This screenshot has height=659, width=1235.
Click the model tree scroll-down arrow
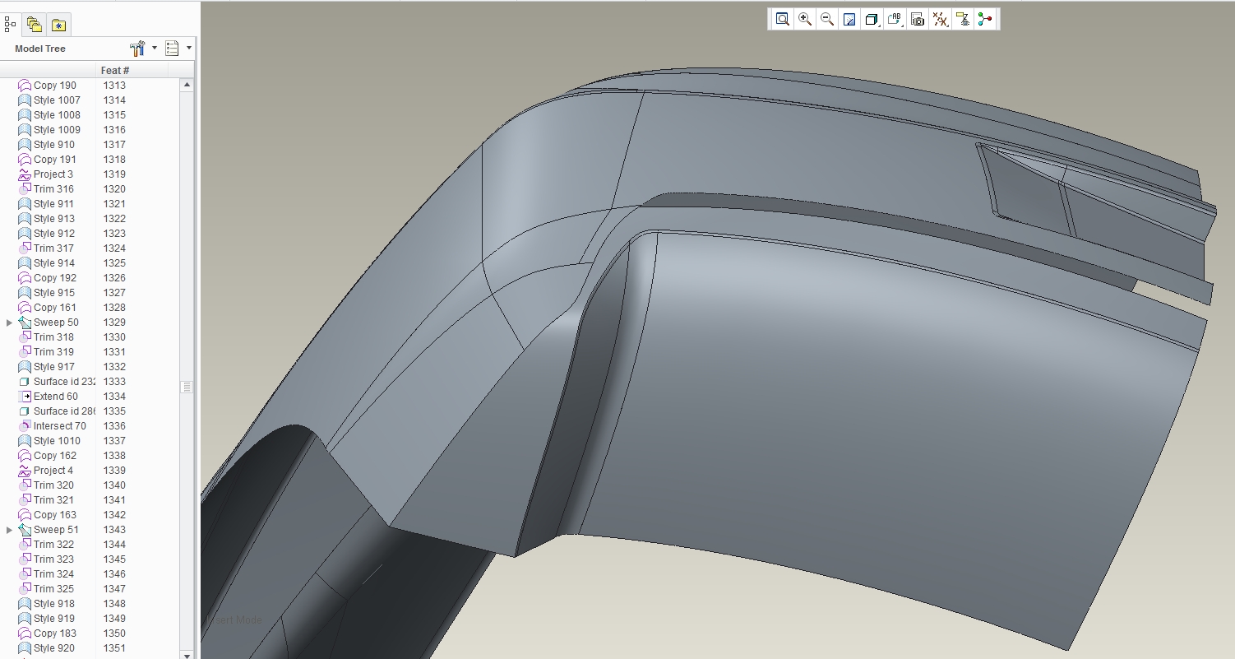(x=187, y=654)
